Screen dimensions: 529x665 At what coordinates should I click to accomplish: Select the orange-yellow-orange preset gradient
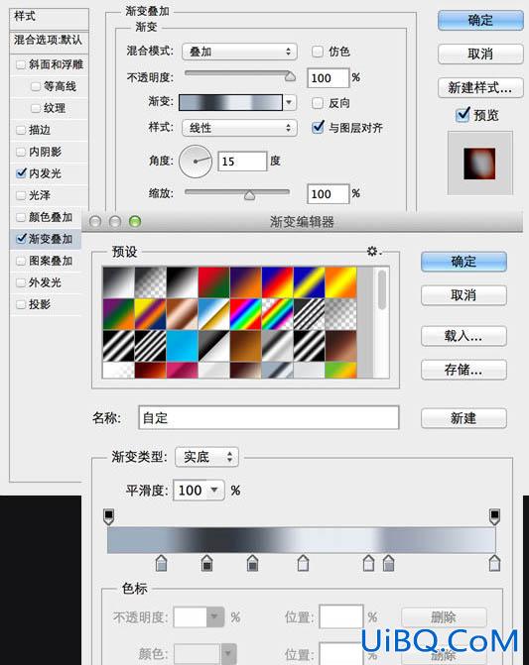[x=341, y=282]
